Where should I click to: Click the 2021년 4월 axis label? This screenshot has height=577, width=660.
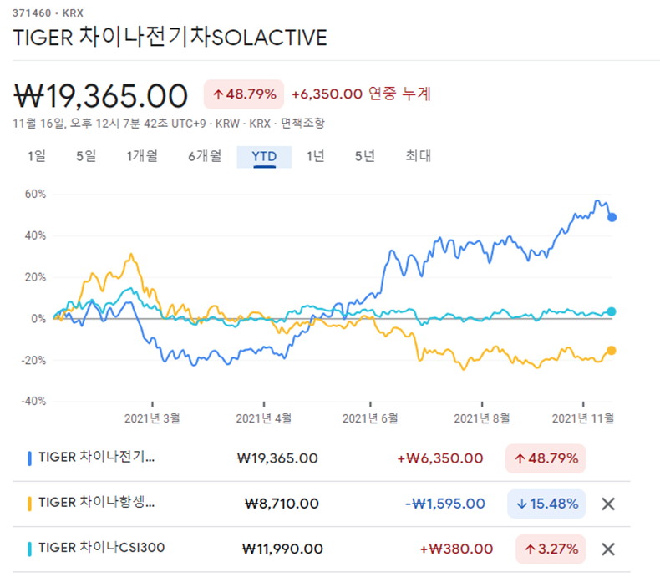(263, 418)
